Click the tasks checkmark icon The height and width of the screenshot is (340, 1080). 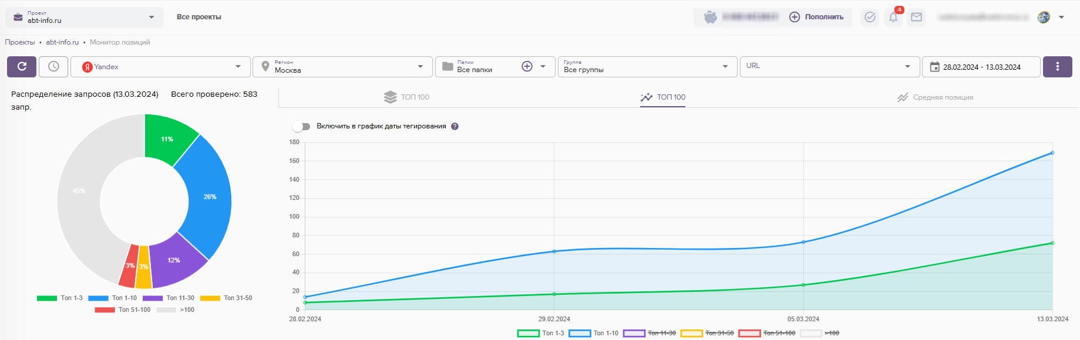tap(870, 17)
